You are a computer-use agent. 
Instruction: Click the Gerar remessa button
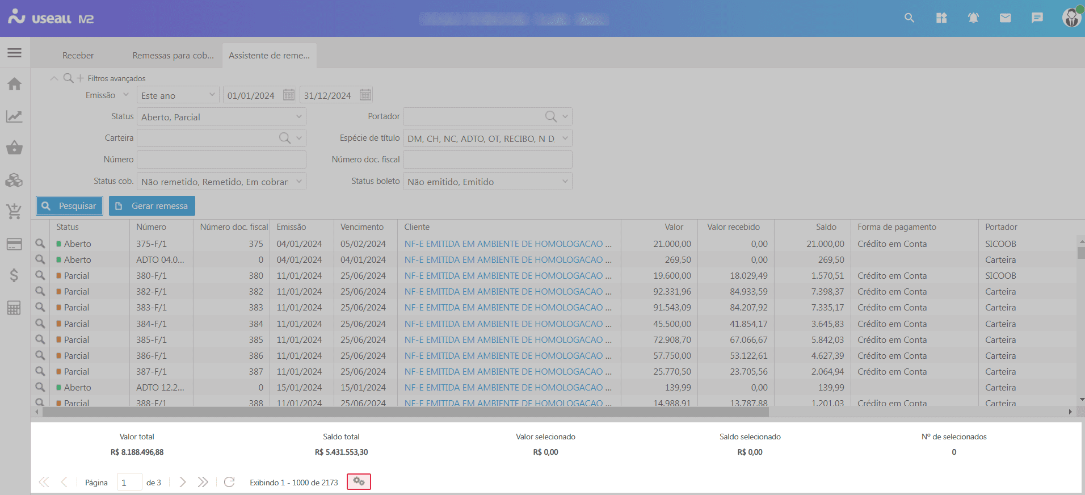(152, 205)
